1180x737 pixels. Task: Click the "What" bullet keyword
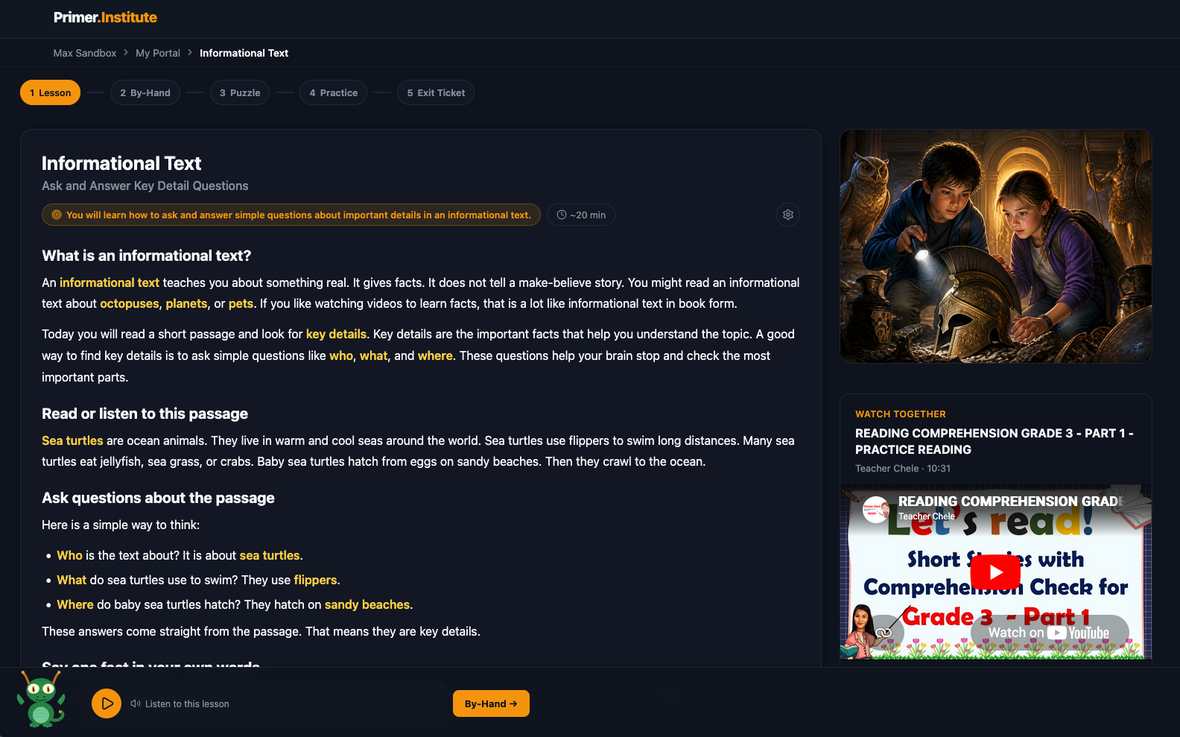coord(72,580)
